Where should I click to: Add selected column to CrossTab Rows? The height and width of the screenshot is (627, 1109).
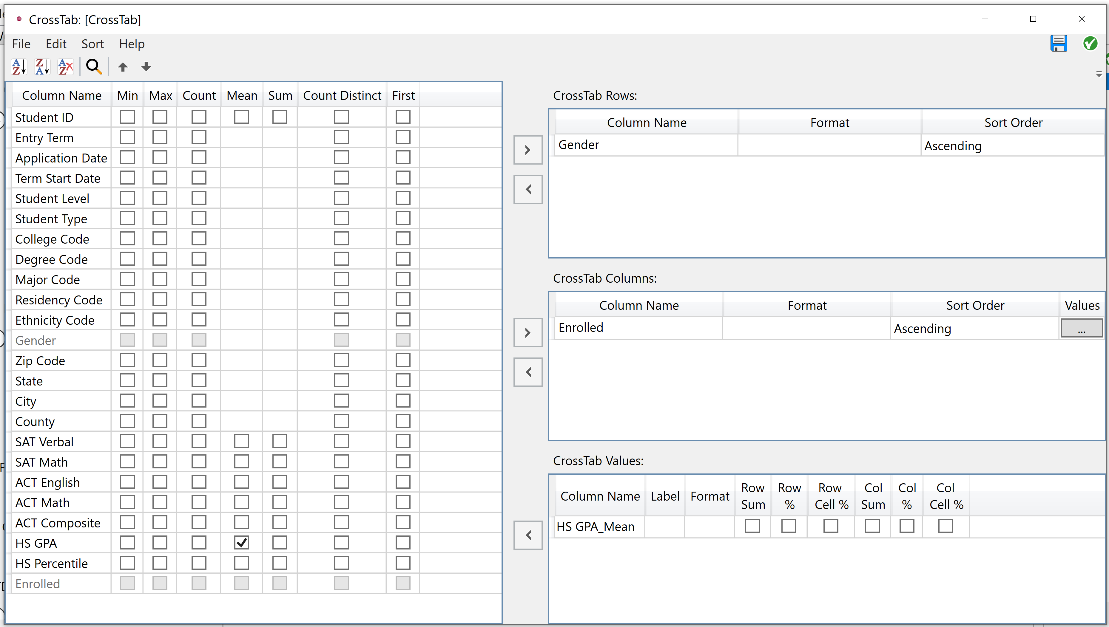tap(527, 149)
